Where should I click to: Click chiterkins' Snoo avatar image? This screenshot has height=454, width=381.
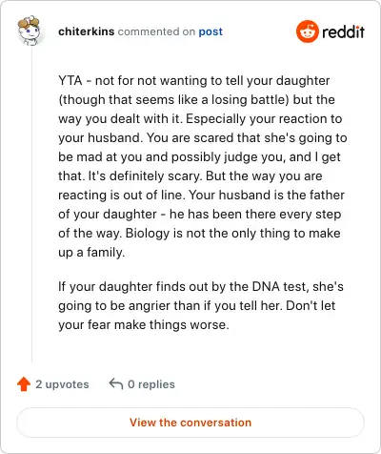(30, 31)
